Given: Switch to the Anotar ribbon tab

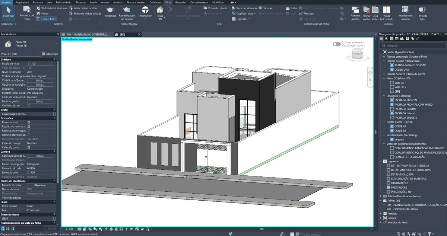Looking at the screenshot, I should pos(105,2).
